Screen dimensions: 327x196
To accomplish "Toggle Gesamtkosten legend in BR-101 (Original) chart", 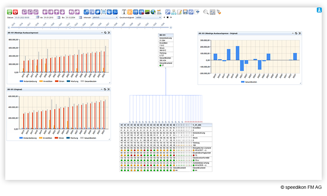I will [88, 138].
